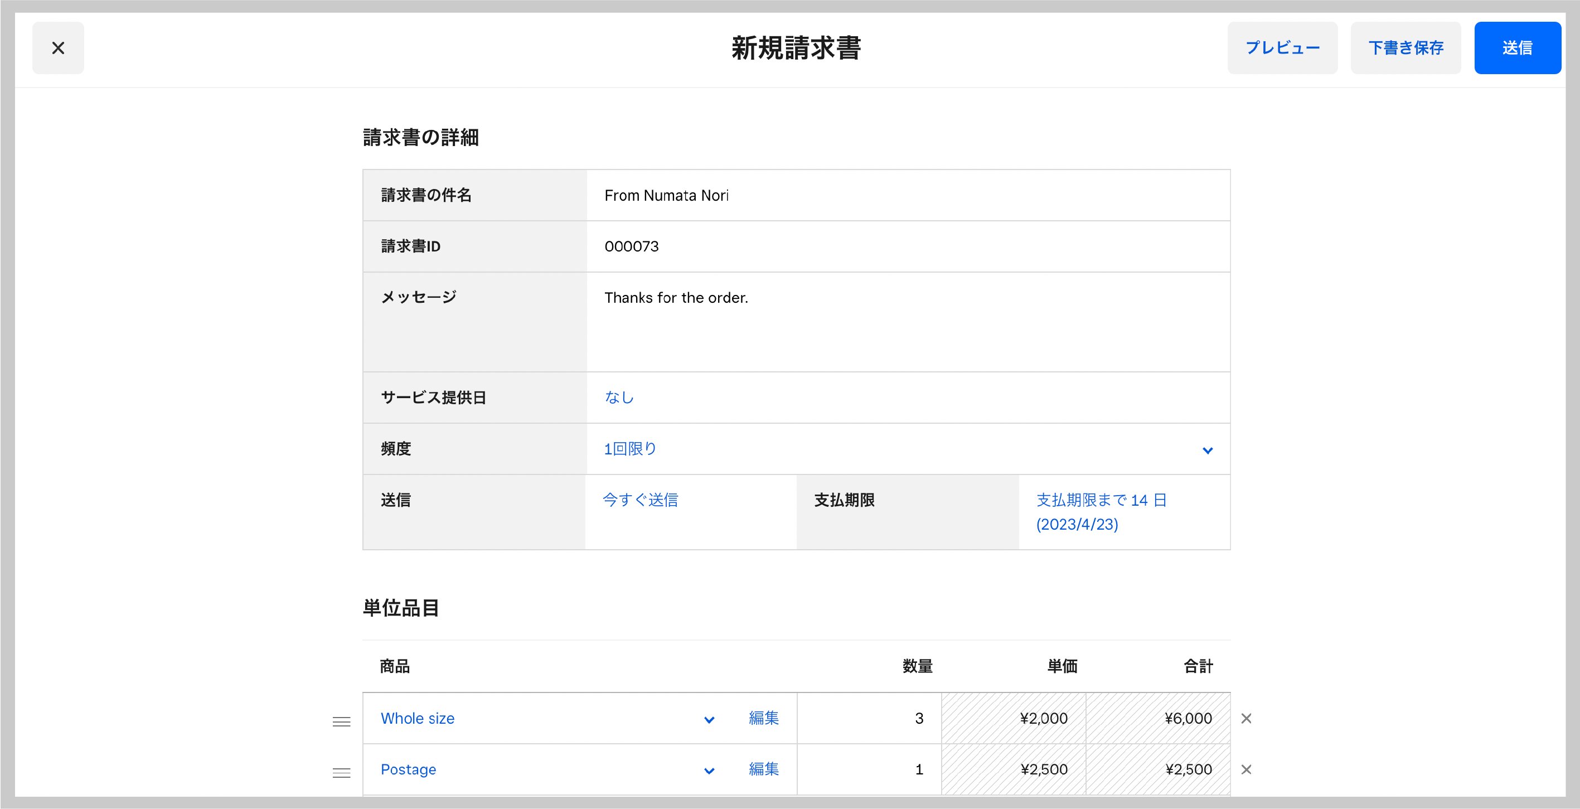Remove the Whole size line item
This screenshot has height=809, width=1580.
point(1247,718)
